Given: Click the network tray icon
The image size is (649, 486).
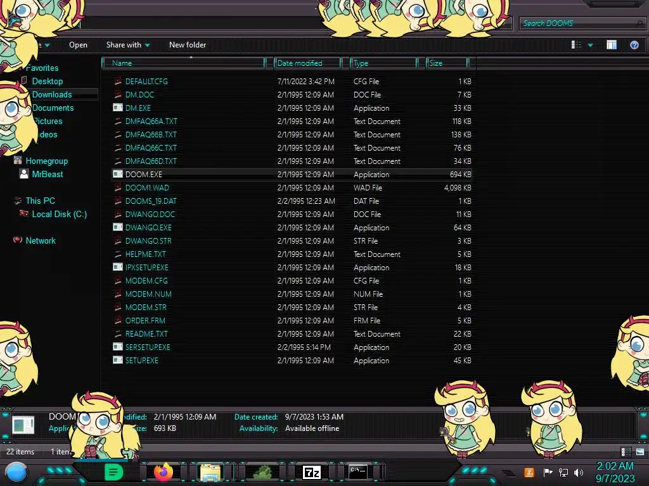Looking at the screenshot, I should tap(563, 472).
